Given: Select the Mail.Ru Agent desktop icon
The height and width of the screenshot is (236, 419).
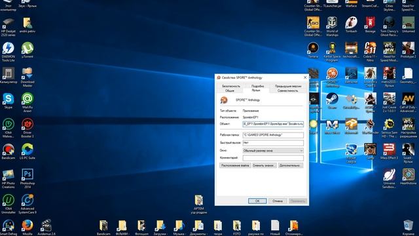Looking at the screenshot, I should click(27, 102).
